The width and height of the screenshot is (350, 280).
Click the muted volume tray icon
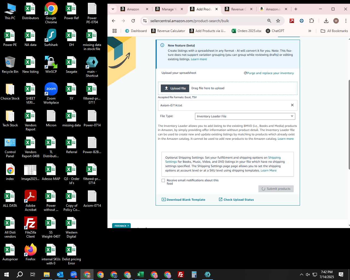(x=308, y=275)
